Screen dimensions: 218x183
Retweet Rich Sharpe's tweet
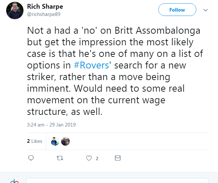pyautogui.click(x=60, y=158)
